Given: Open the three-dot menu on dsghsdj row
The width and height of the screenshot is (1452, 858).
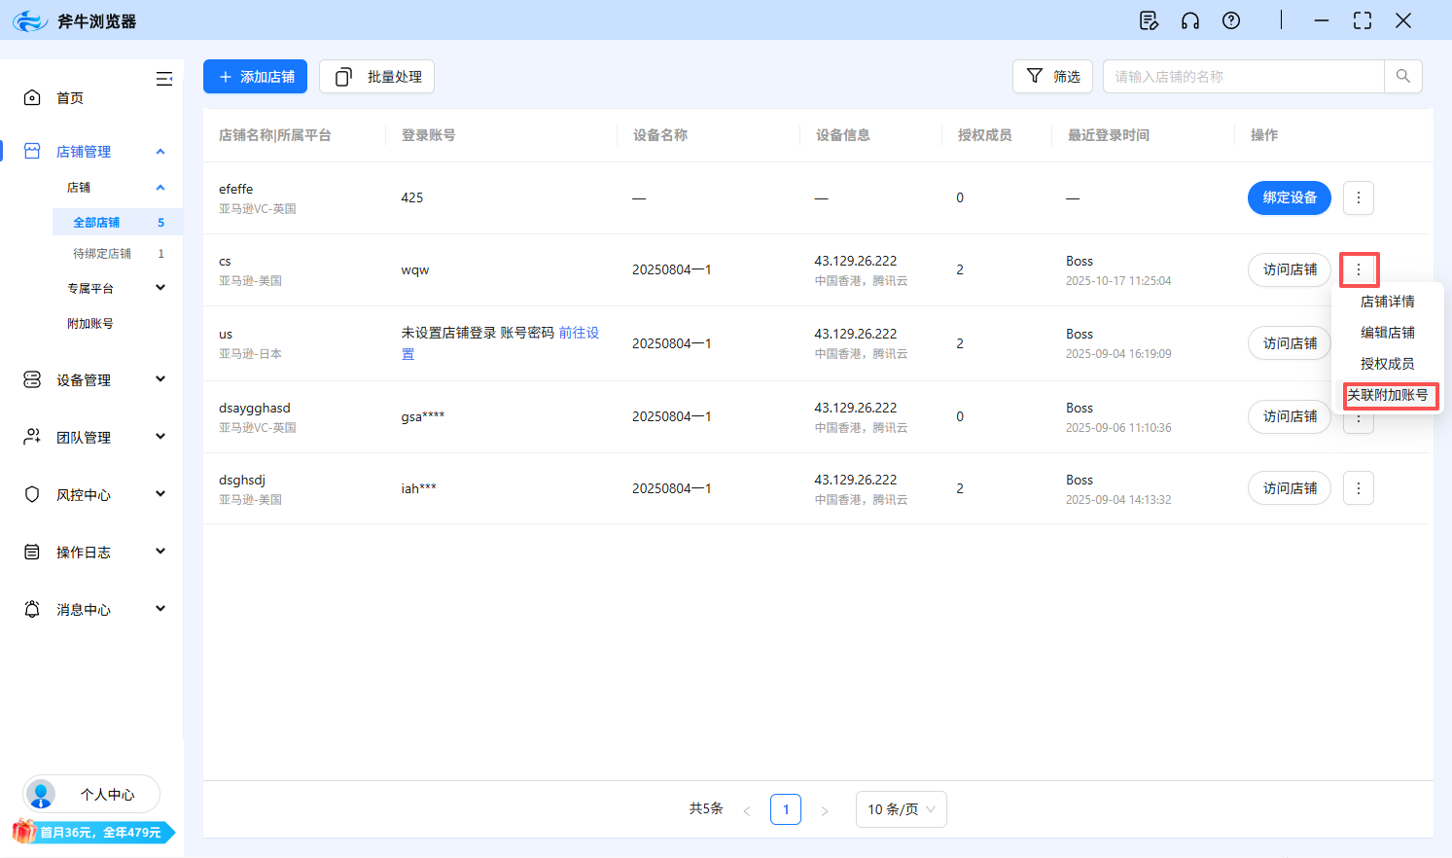Looking at the screenshot, I should 1358,487.
